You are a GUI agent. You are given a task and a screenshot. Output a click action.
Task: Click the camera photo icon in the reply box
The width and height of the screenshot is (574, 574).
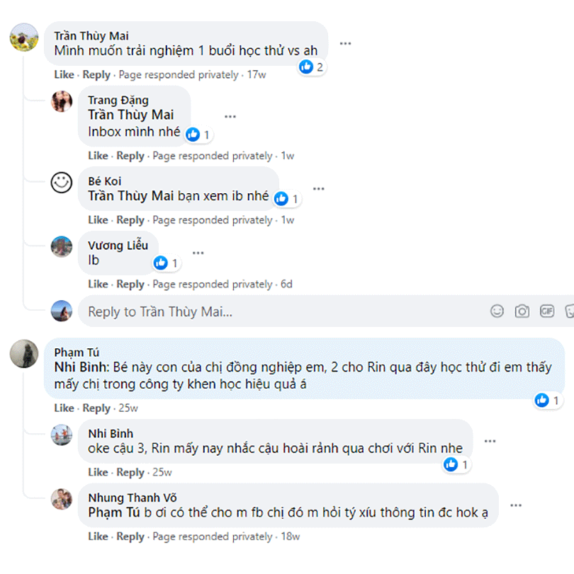point(522,311)
